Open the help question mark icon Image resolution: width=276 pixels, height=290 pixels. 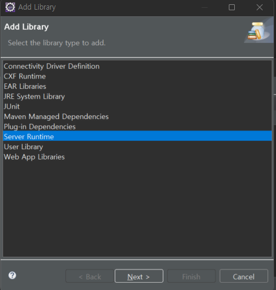click(x=12, y=275)
